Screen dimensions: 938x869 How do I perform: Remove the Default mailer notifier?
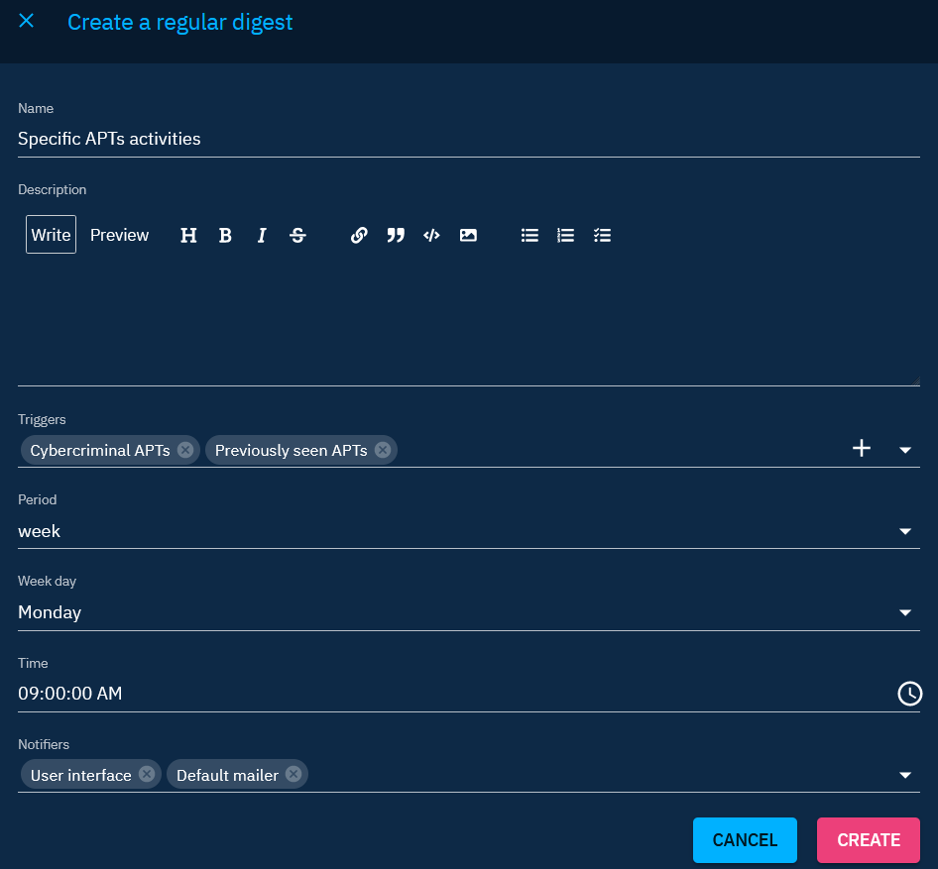click(293, 775)
